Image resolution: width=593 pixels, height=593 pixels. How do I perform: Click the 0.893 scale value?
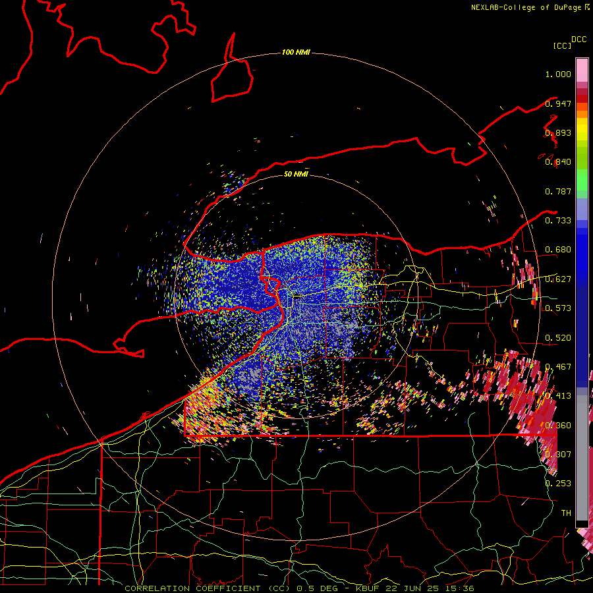558,132
